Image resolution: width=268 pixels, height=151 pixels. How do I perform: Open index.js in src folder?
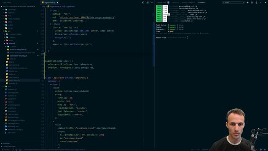click(12, 74)
